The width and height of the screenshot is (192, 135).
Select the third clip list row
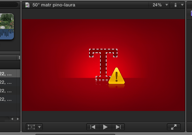coord(10,90)
